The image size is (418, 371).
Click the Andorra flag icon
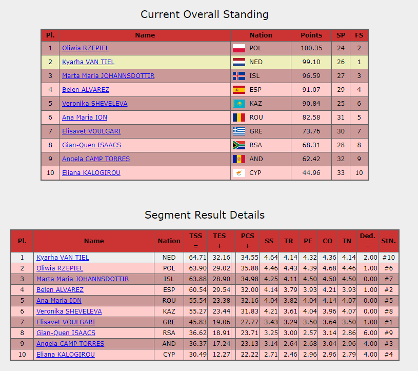coord(239,159)
